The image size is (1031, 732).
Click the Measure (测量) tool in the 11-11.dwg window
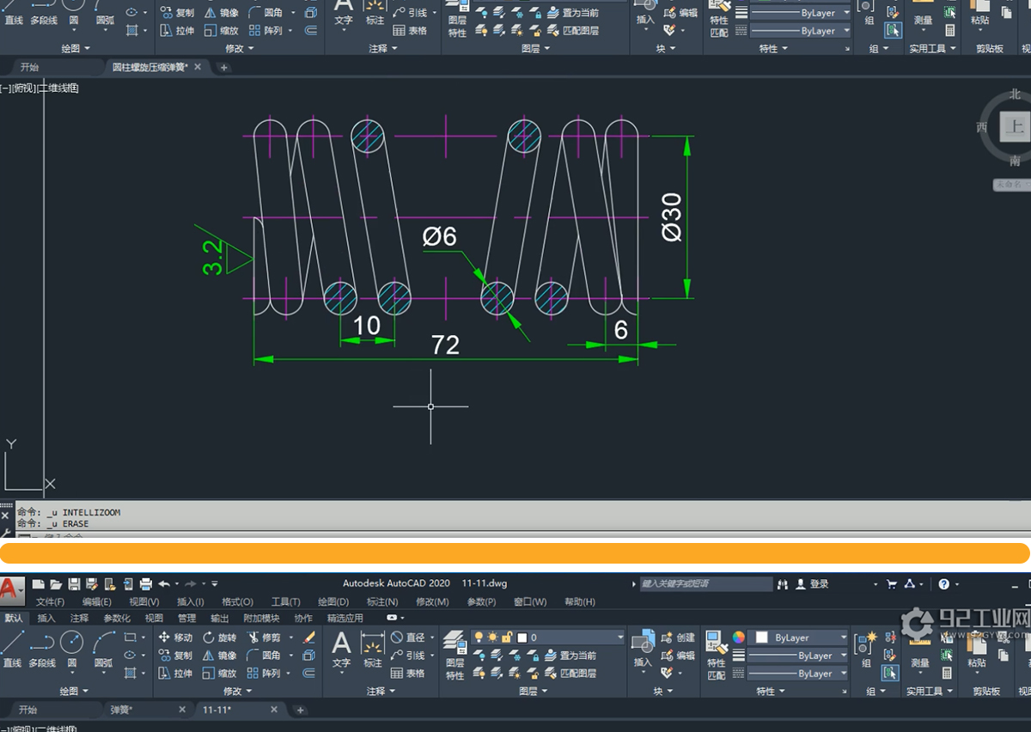point(920,651)
